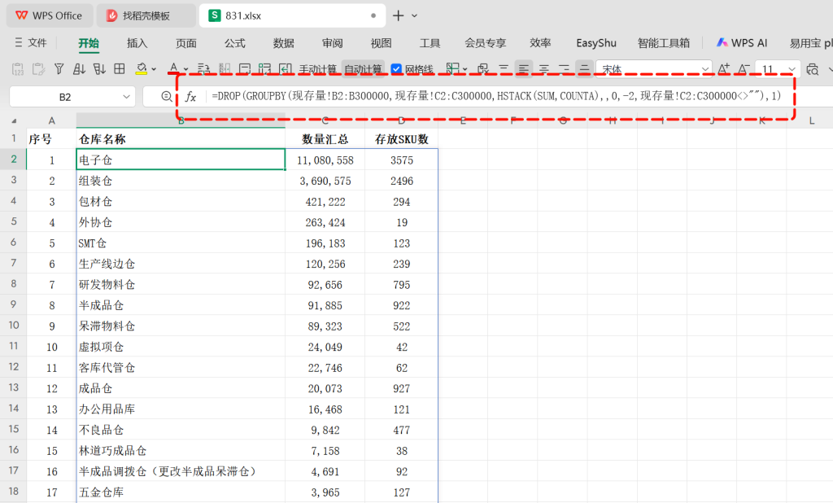Select the 效率 ribbon tab

pos(540,43)
